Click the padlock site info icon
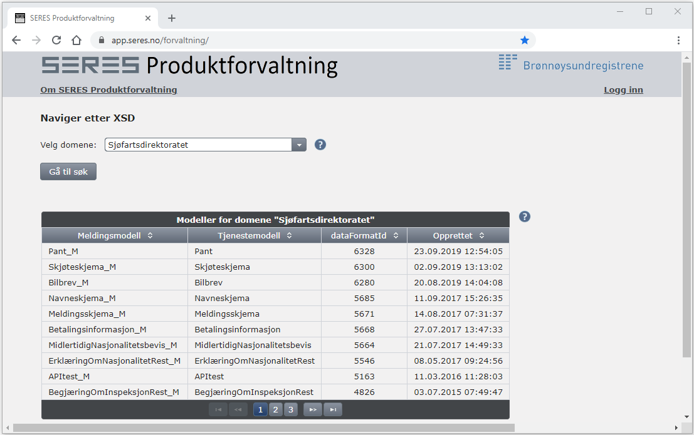 102,40
